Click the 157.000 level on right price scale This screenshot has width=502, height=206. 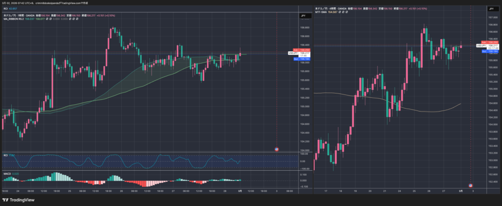click(491, 17)
